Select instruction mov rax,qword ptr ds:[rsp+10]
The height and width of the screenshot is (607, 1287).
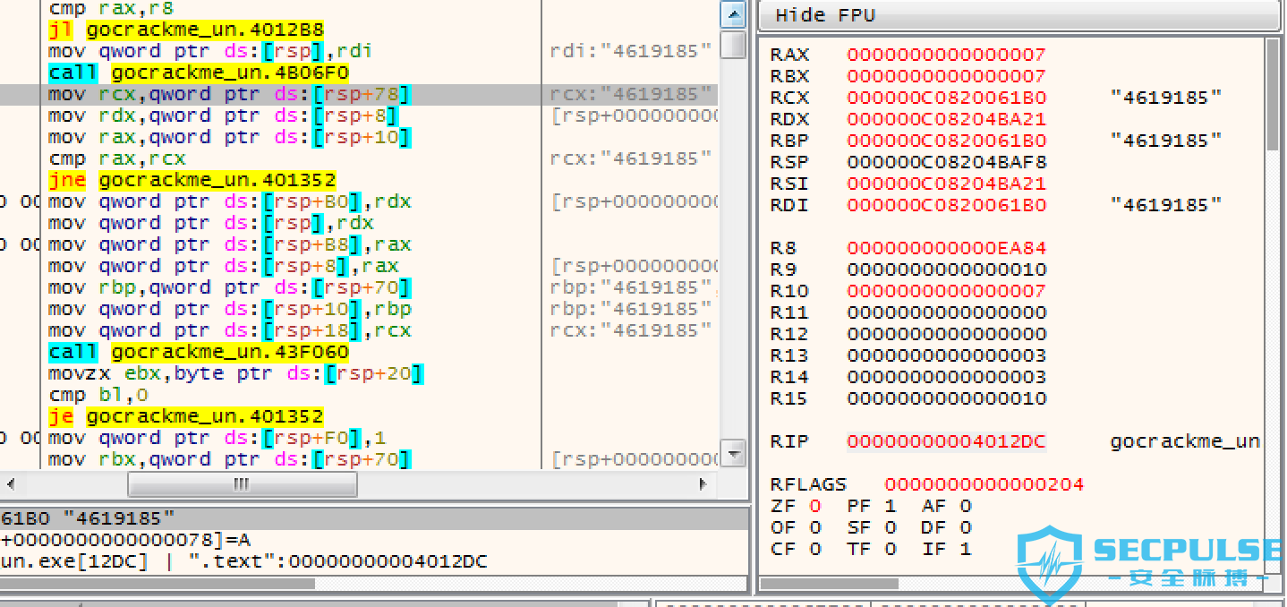pos(229,137)
